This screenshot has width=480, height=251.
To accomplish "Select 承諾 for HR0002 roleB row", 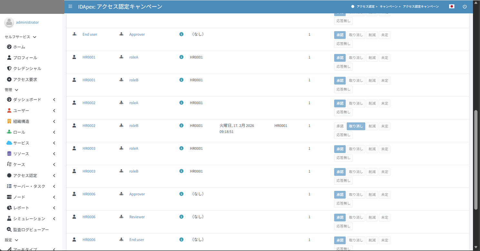I will coord(340,126).
